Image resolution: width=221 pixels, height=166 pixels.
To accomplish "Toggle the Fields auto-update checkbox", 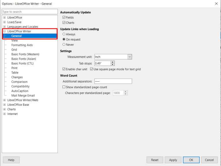I will click(64, 18).
